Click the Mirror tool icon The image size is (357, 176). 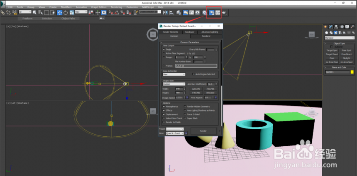(x=166, y=12)
